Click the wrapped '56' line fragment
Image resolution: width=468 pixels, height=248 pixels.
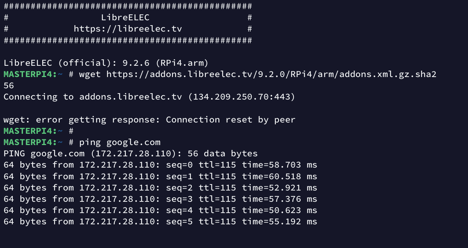[x=9, y=86]
